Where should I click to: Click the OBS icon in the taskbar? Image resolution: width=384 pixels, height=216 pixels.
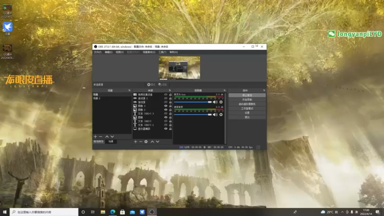point(152,212)
